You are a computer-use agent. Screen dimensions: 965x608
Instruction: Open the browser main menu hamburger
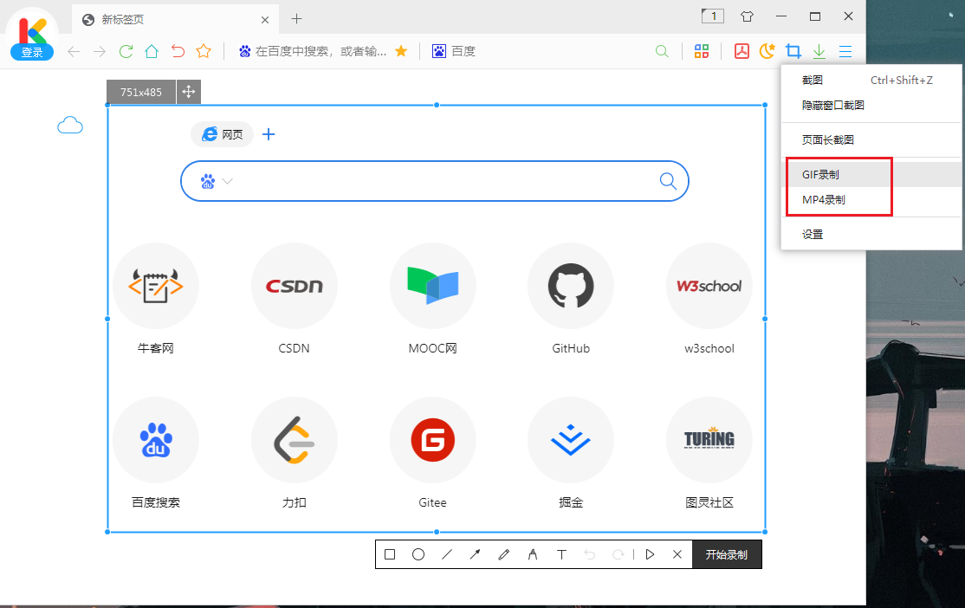pos(845,51)
